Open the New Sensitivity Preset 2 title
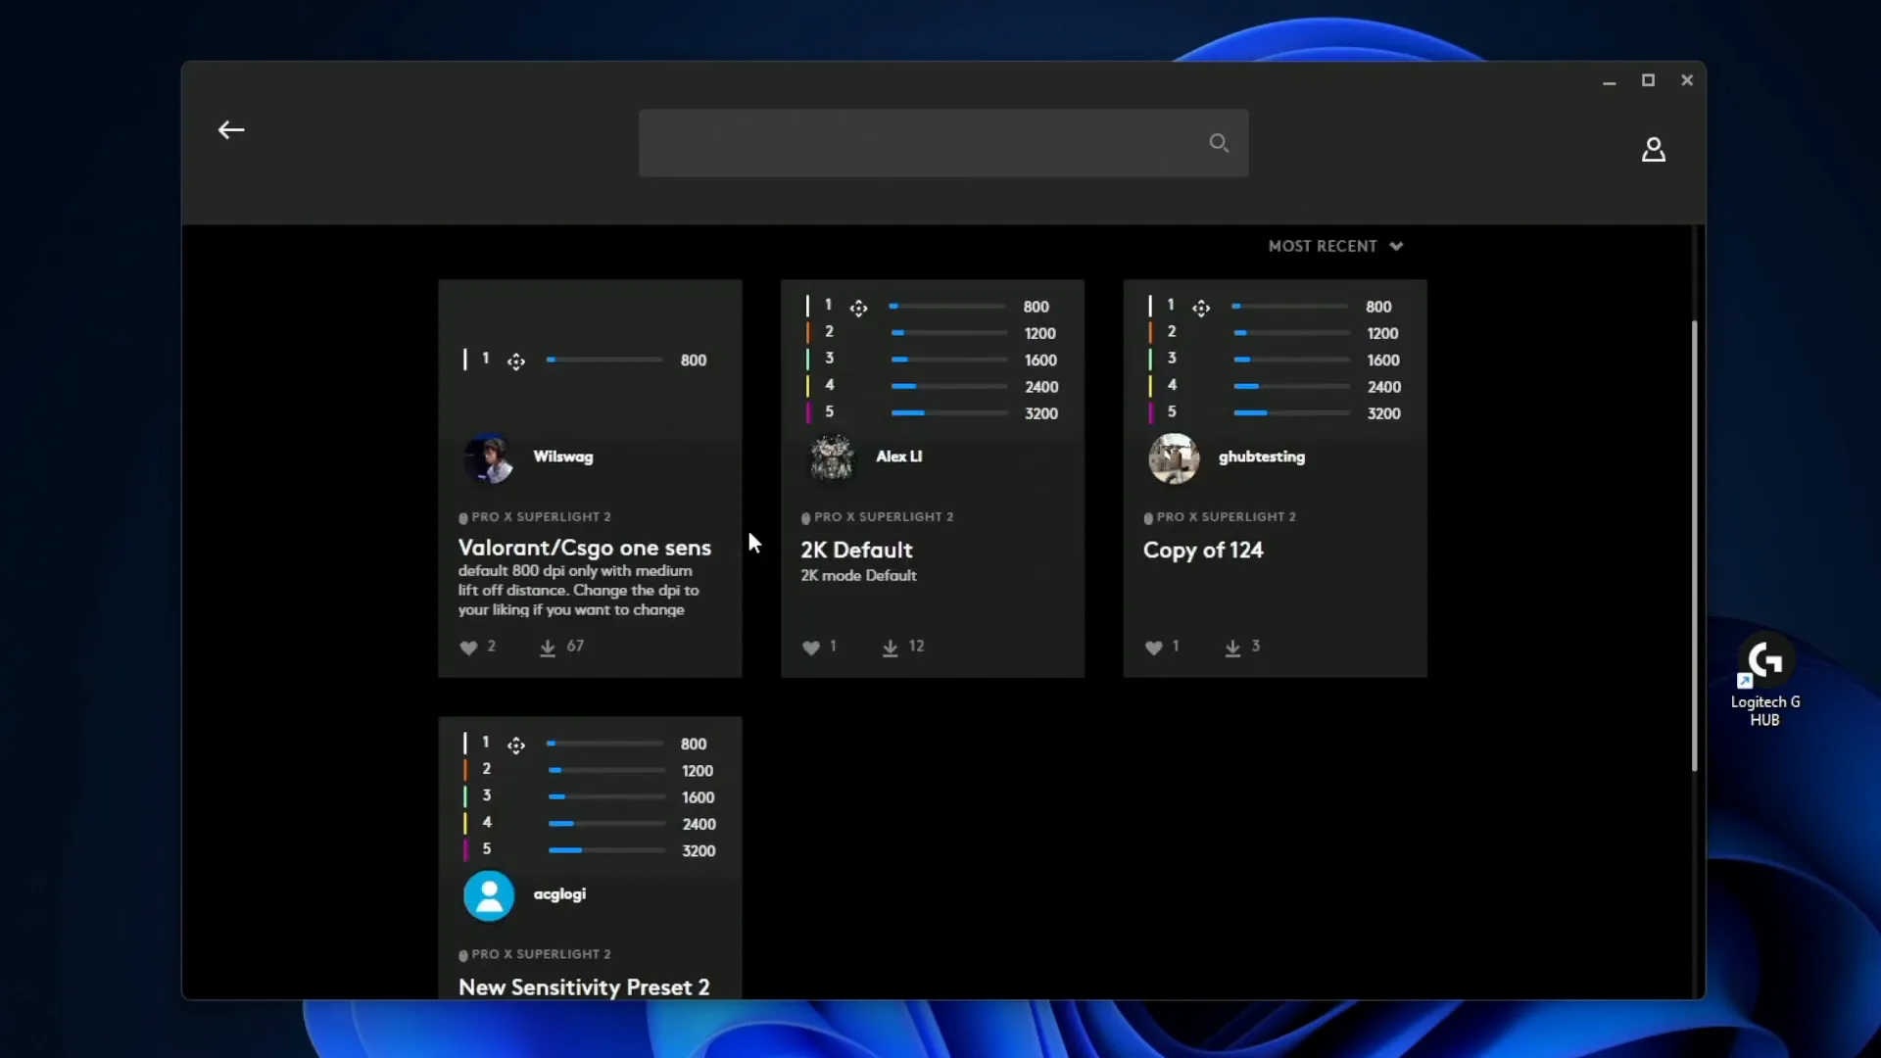This screenshot has width=1881, height=1058. 584,986
